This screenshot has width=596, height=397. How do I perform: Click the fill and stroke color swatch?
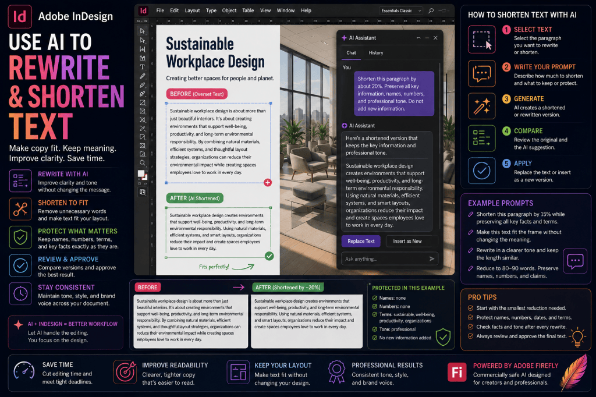pos(143,175)
